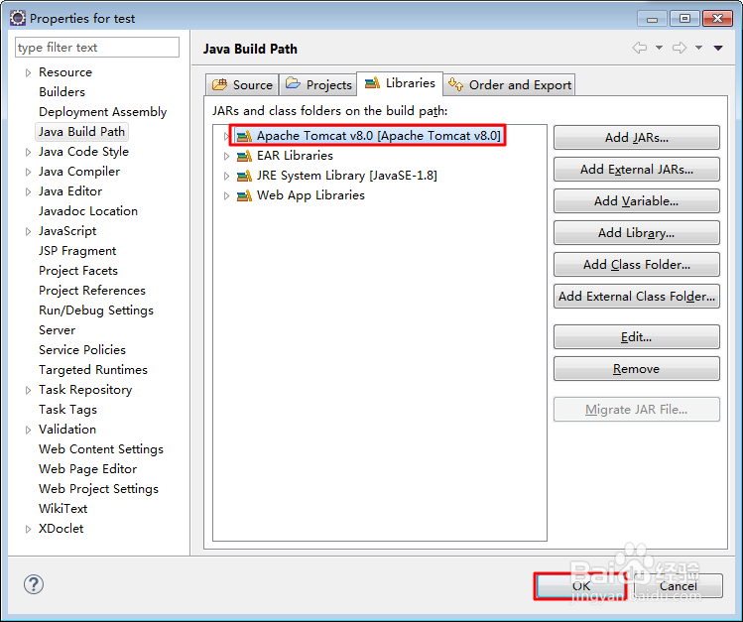743x622 pixels.
Task: Select Java Build Path in the tree
Action: coord(81,132)
